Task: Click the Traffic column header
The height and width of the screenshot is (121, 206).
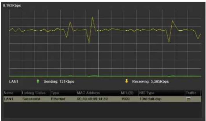Action: [191, 93]
